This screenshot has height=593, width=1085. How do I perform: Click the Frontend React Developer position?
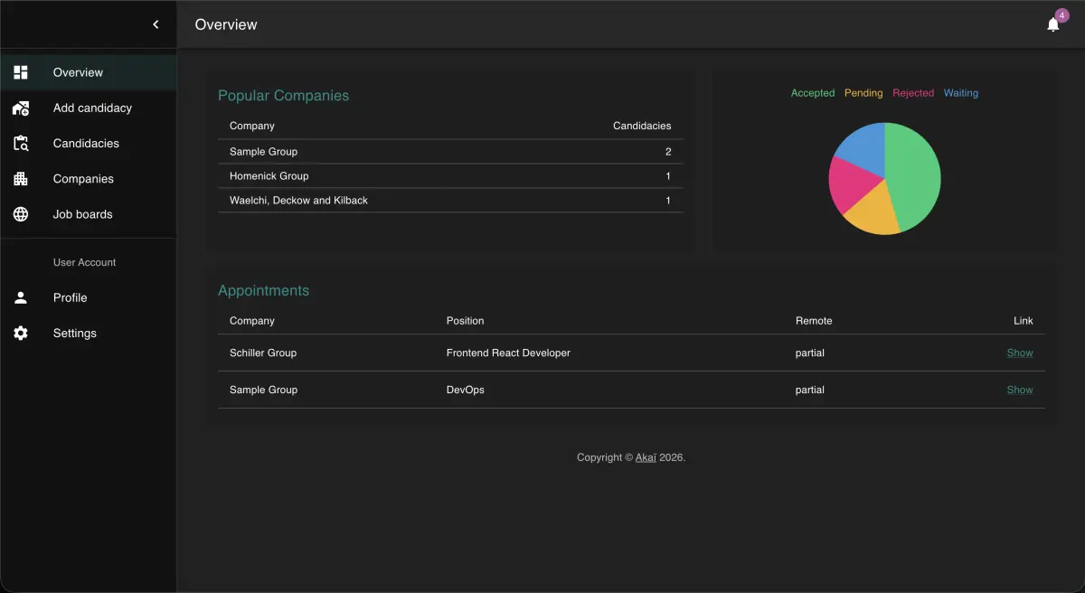coord(508,353)
